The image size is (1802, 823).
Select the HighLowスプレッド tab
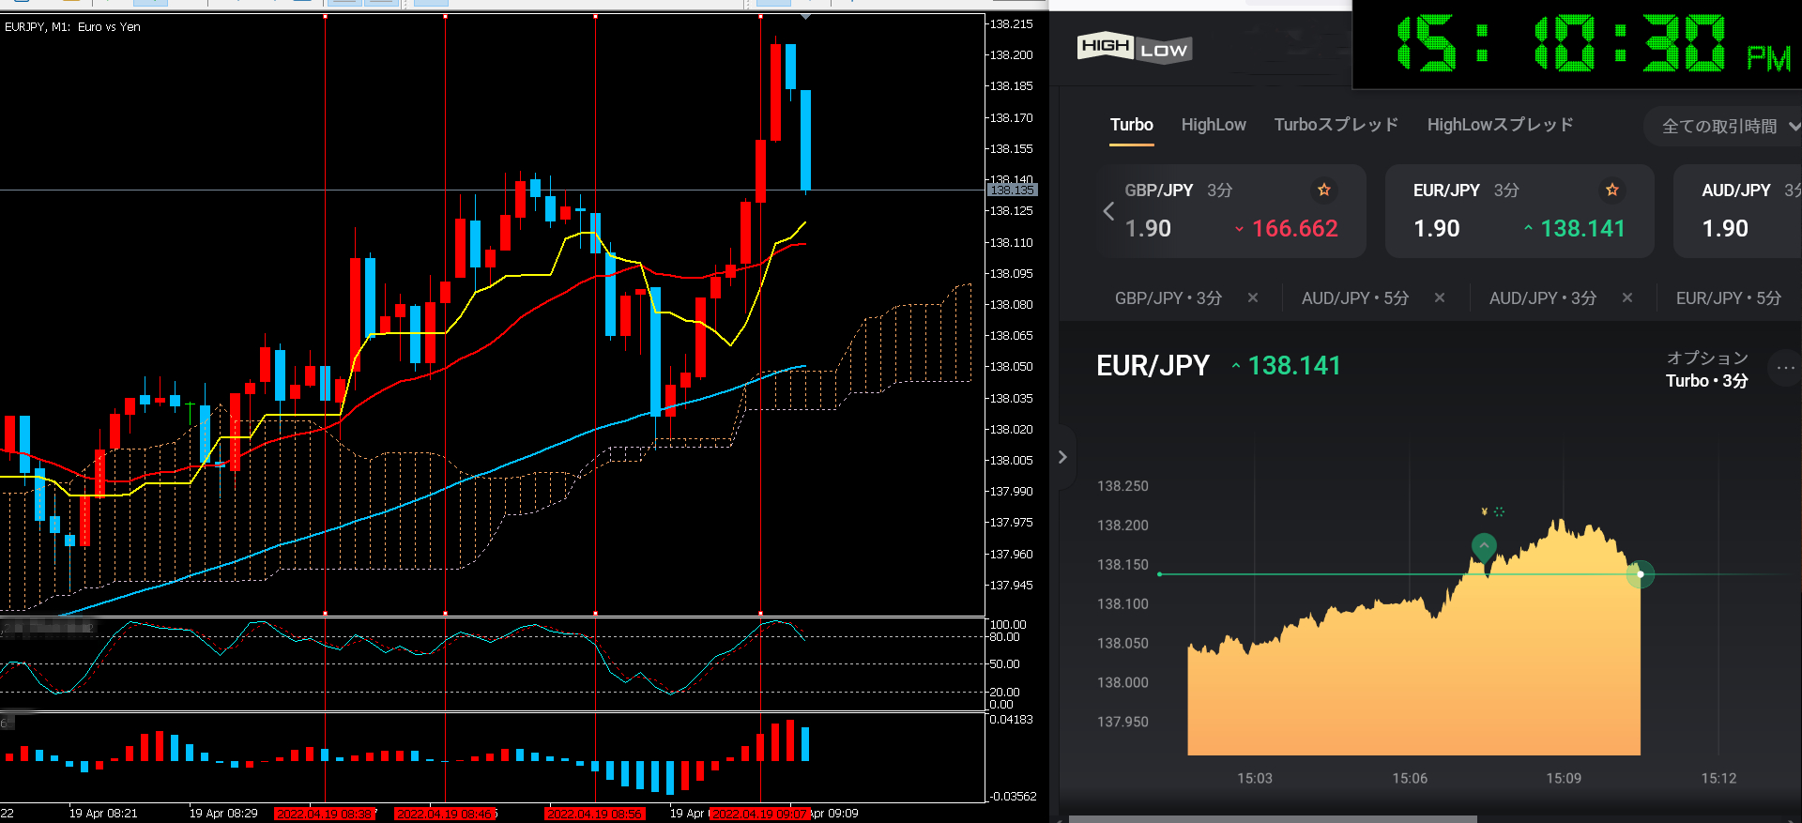(1500, 125)
